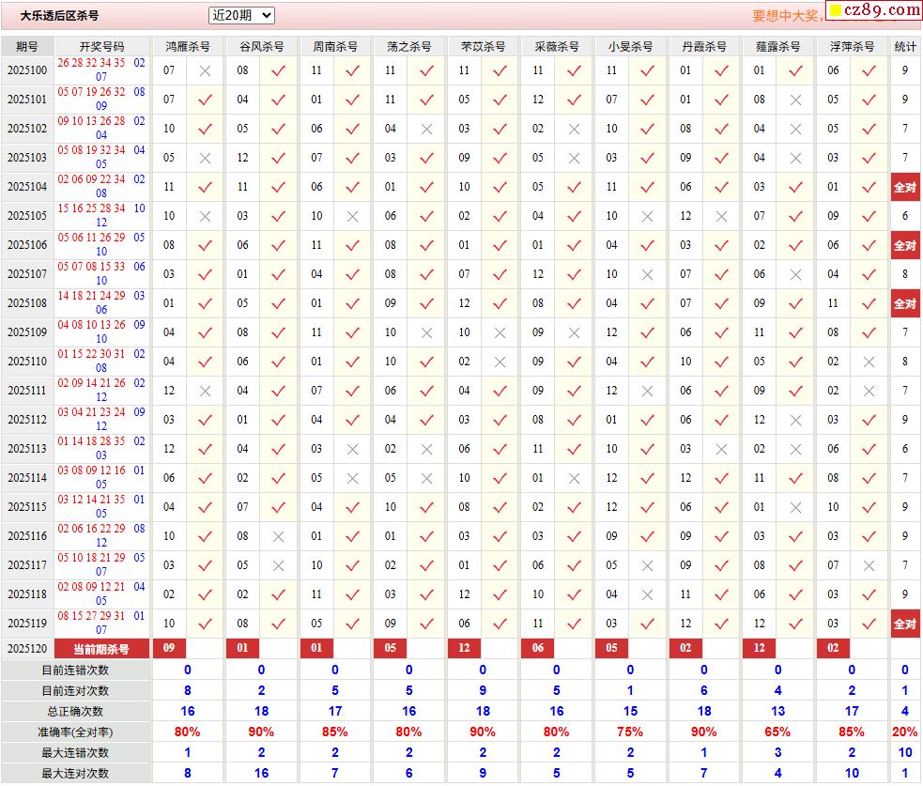
Task: Select the 统计 column header
Action: 905,46
